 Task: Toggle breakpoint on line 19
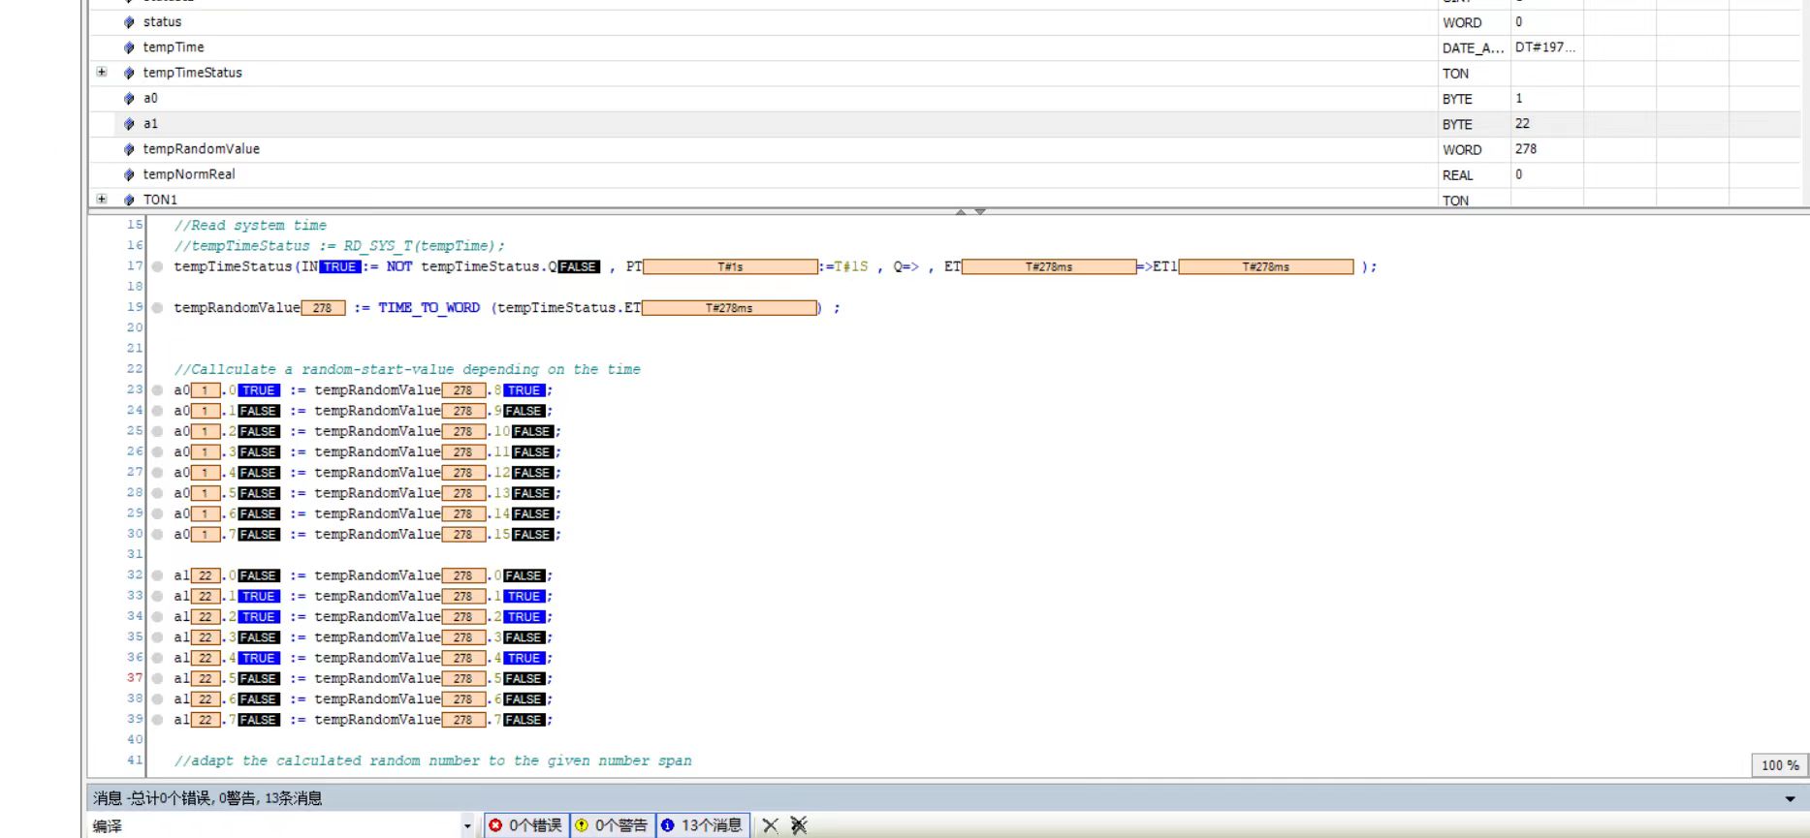(x=157, y=308)
